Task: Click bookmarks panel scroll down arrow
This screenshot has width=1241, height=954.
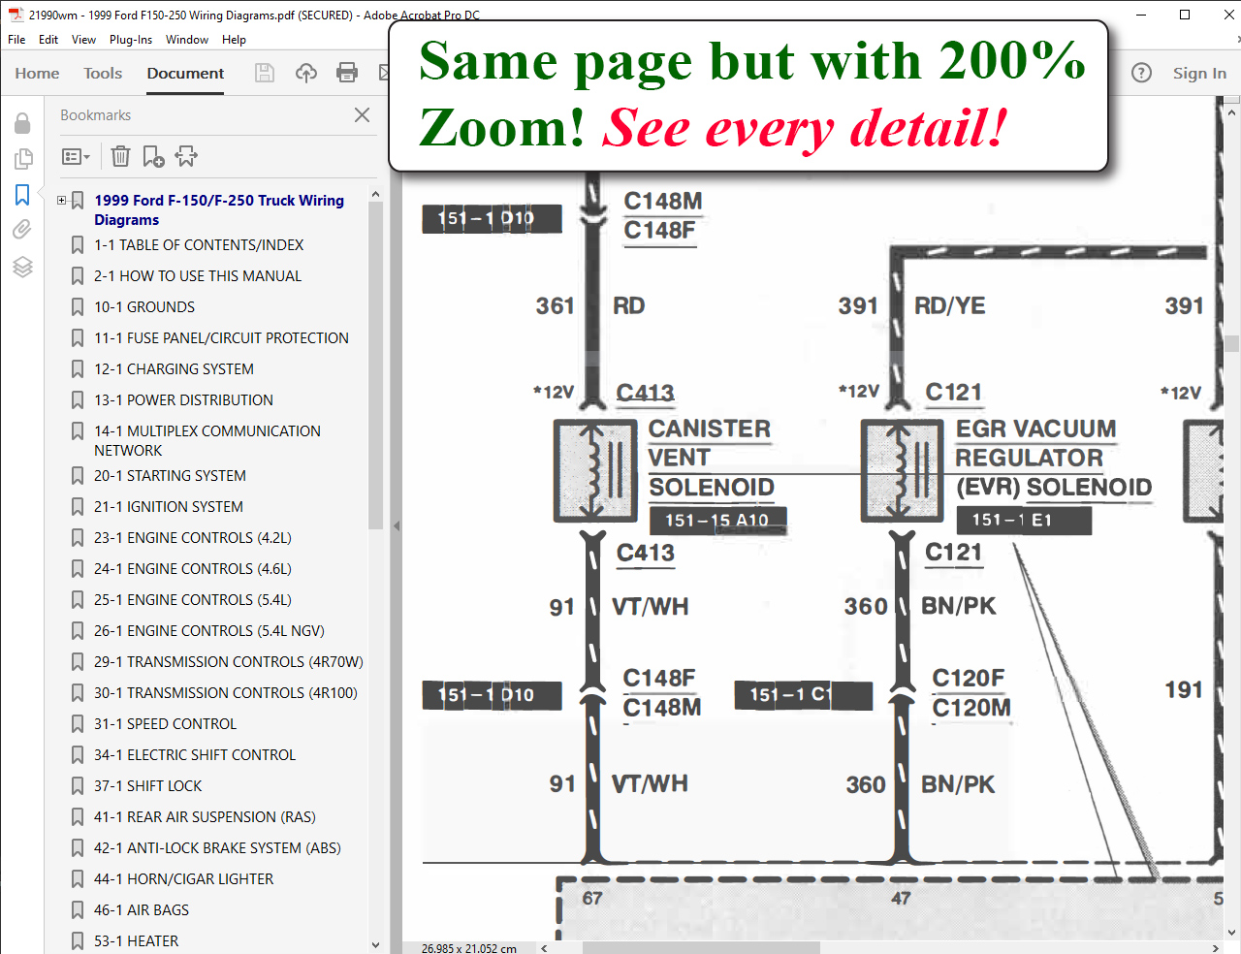Action: pos(375,944)
